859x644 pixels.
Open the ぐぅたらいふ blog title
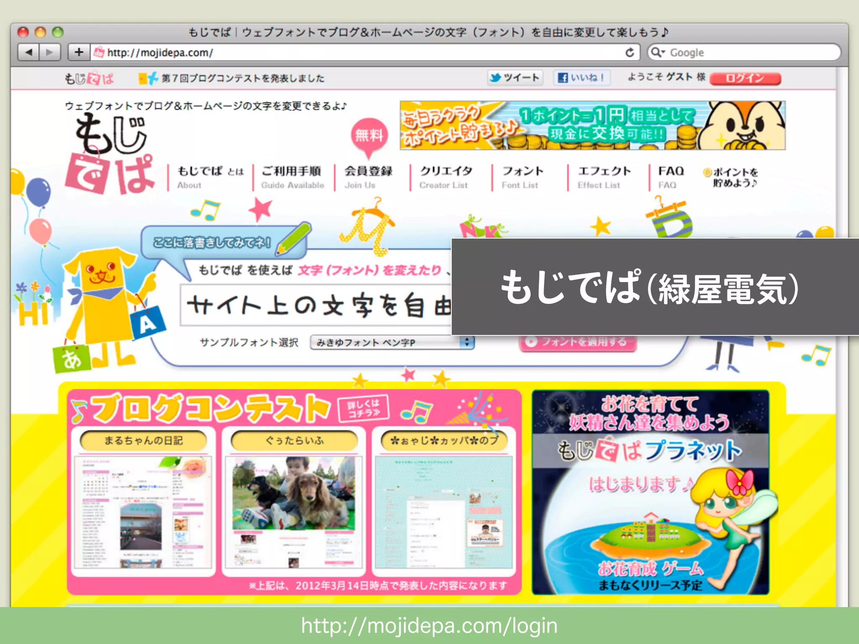294,440
